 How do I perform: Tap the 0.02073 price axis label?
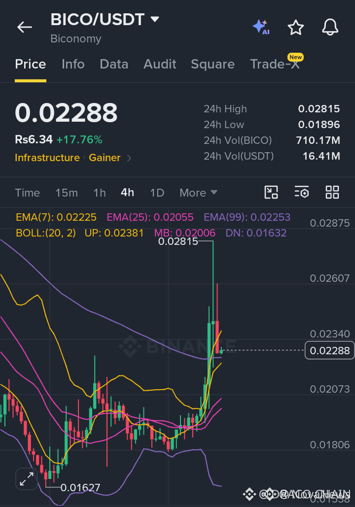click(330, 389)
